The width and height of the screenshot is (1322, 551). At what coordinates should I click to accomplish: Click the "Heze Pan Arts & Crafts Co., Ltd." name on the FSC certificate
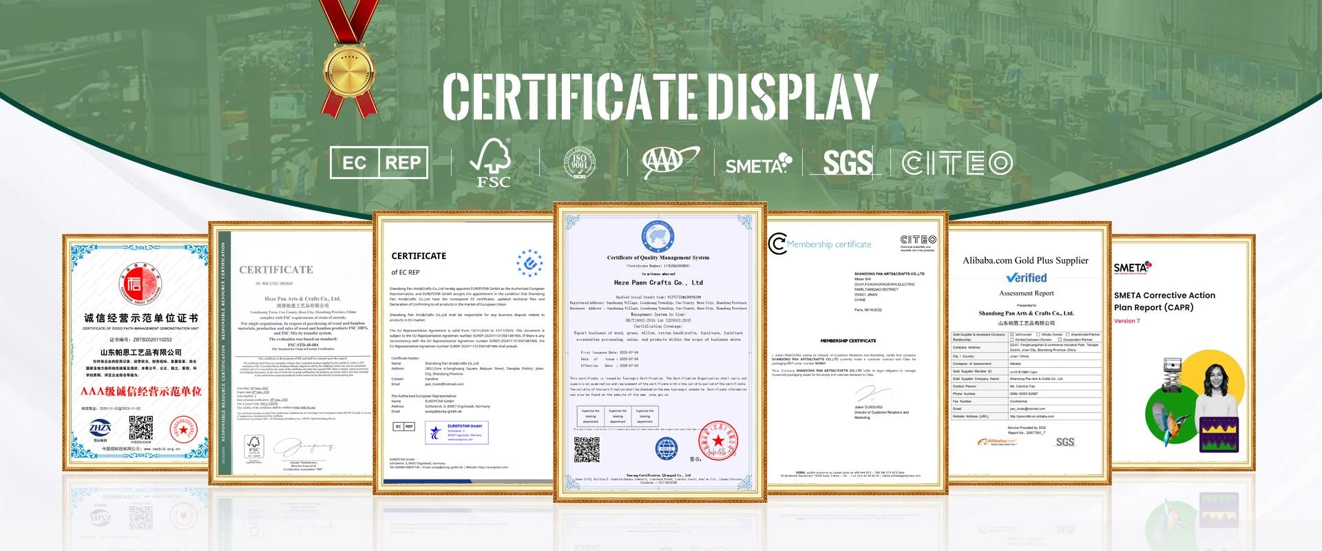tap(302, 299)
